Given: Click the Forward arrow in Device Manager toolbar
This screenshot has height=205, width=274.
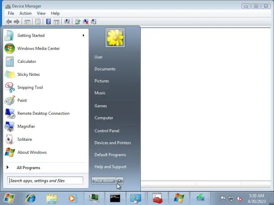Looking at the screenshot, I should tap(16, 22).
